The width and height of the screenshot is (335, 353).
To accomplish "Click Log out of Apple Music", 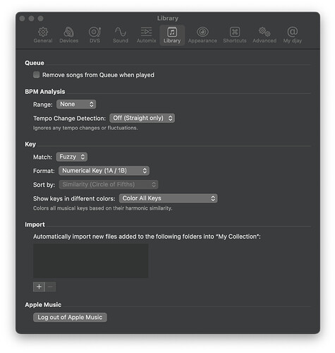I will pyautogui.click(x=70, y=317).
